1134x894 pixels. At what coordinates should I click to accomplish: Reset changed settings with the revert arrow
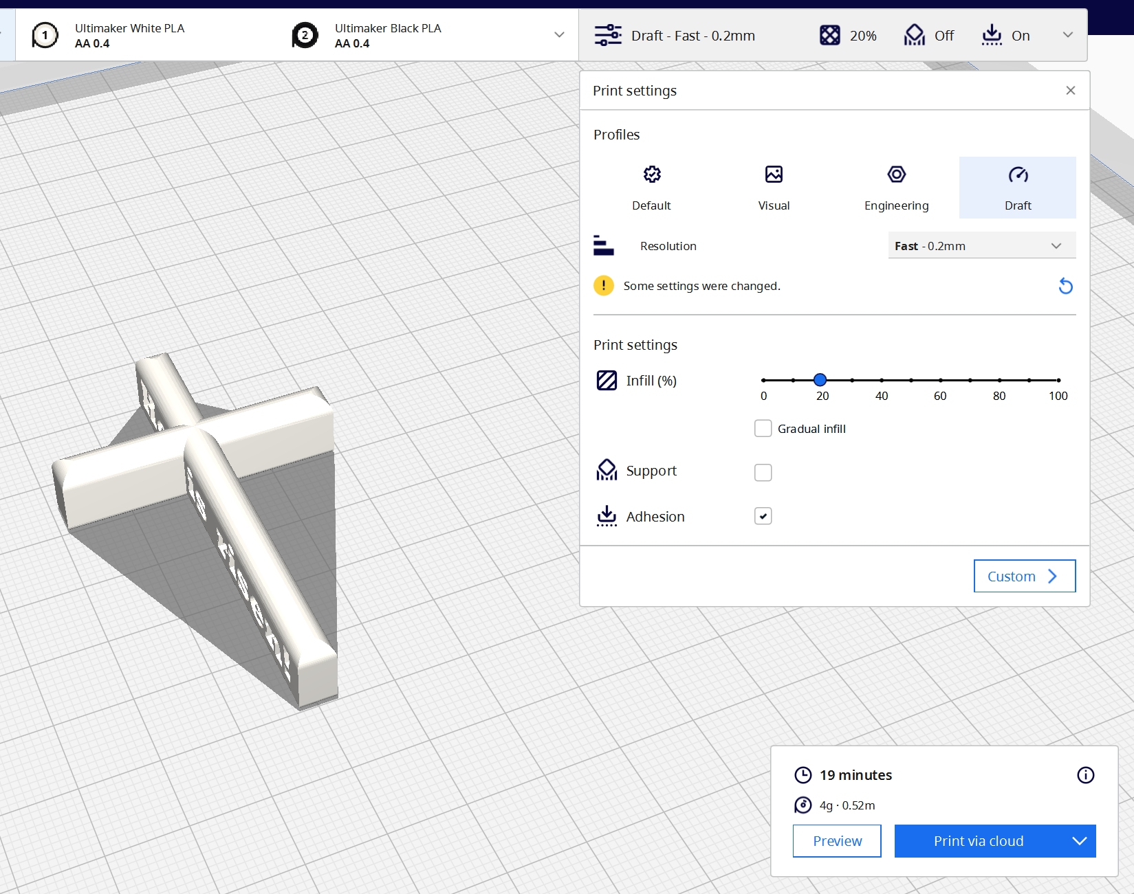coord(1065,286)
